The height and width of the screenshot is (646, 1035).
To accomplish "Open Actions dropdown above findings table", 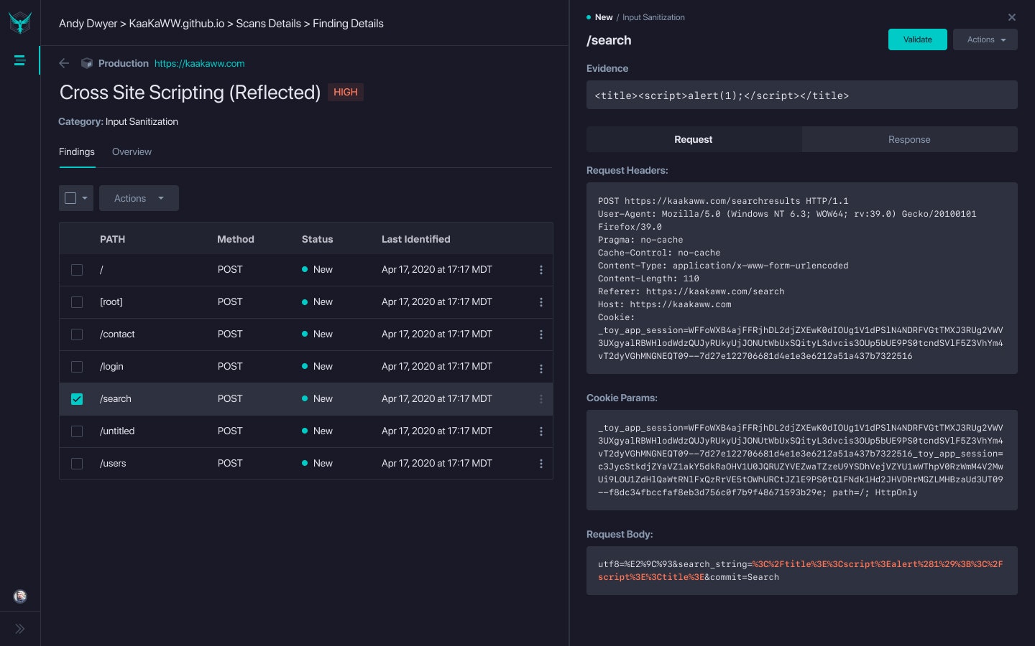I will [x=139, y=198].
